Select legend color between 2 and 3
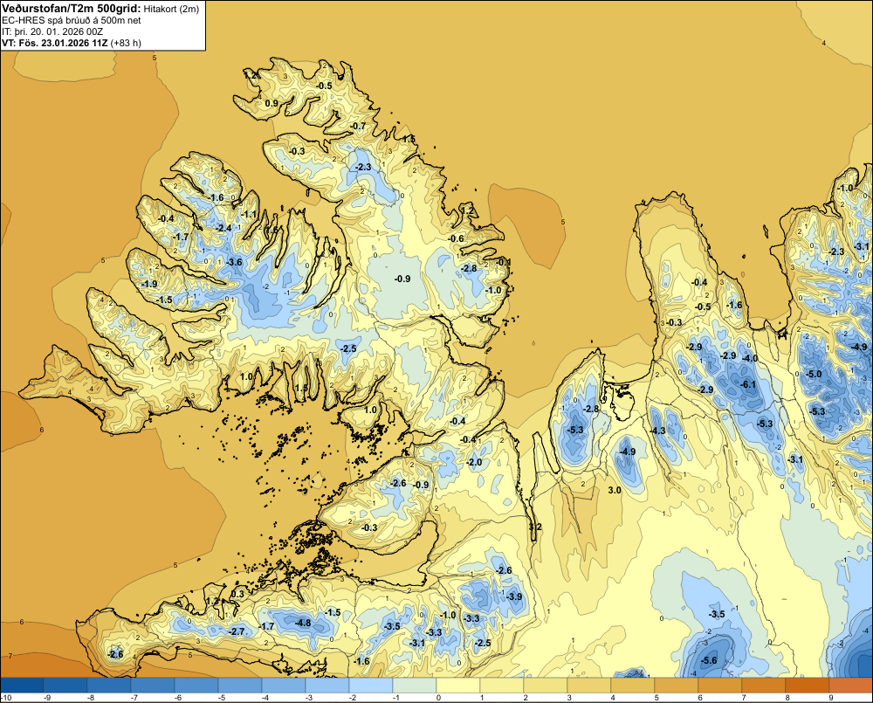873x703 pixels. coord(546,685)
